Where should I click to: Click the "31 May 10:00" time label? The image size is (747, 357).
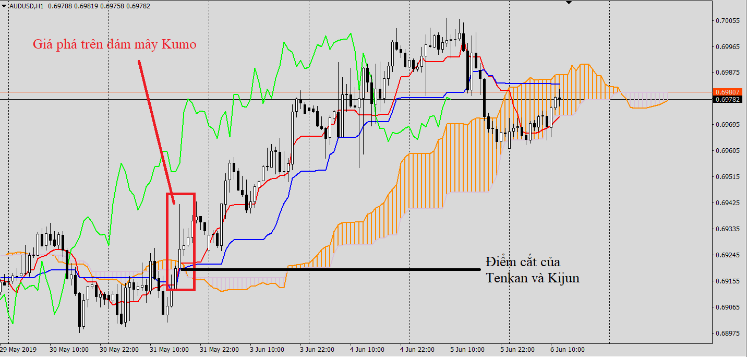point(169,349)
